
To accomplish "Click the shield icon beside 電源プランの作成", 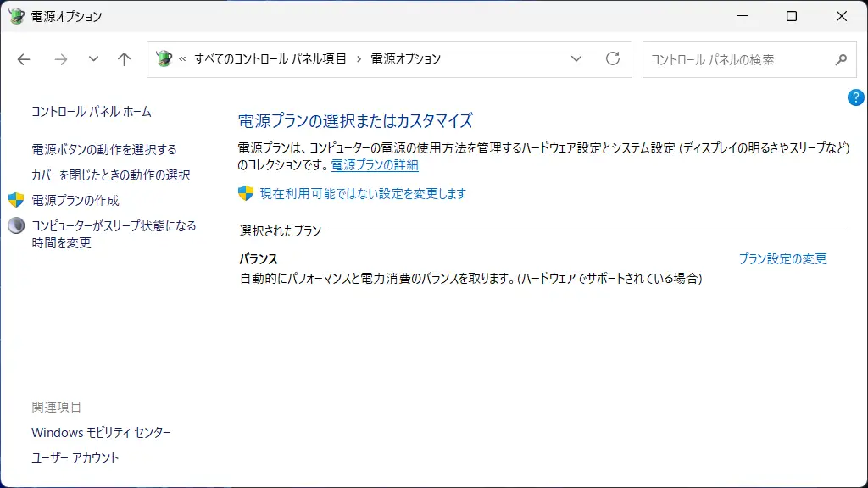I will [16, 200].
